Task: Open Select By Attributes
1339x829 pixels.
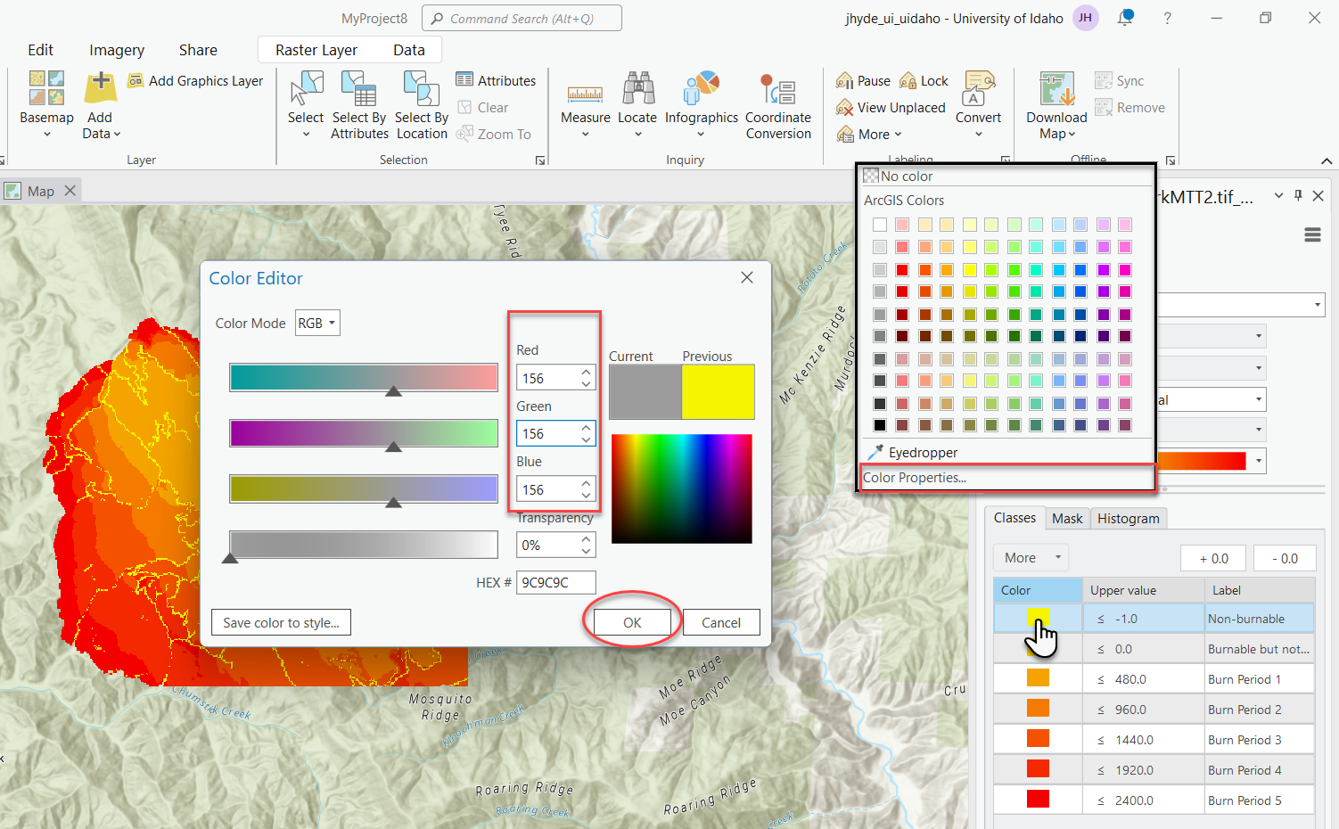Action: [x=359, y=105]
